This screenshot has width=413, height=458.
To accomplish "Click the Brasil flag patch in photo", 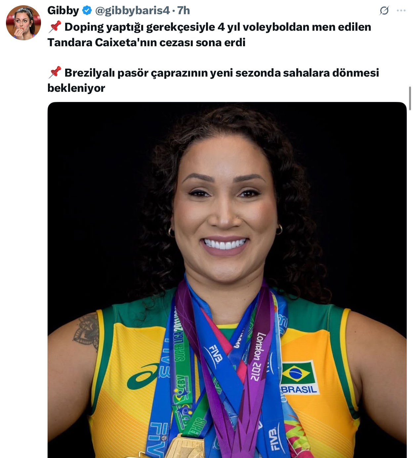I will point(299,377).
